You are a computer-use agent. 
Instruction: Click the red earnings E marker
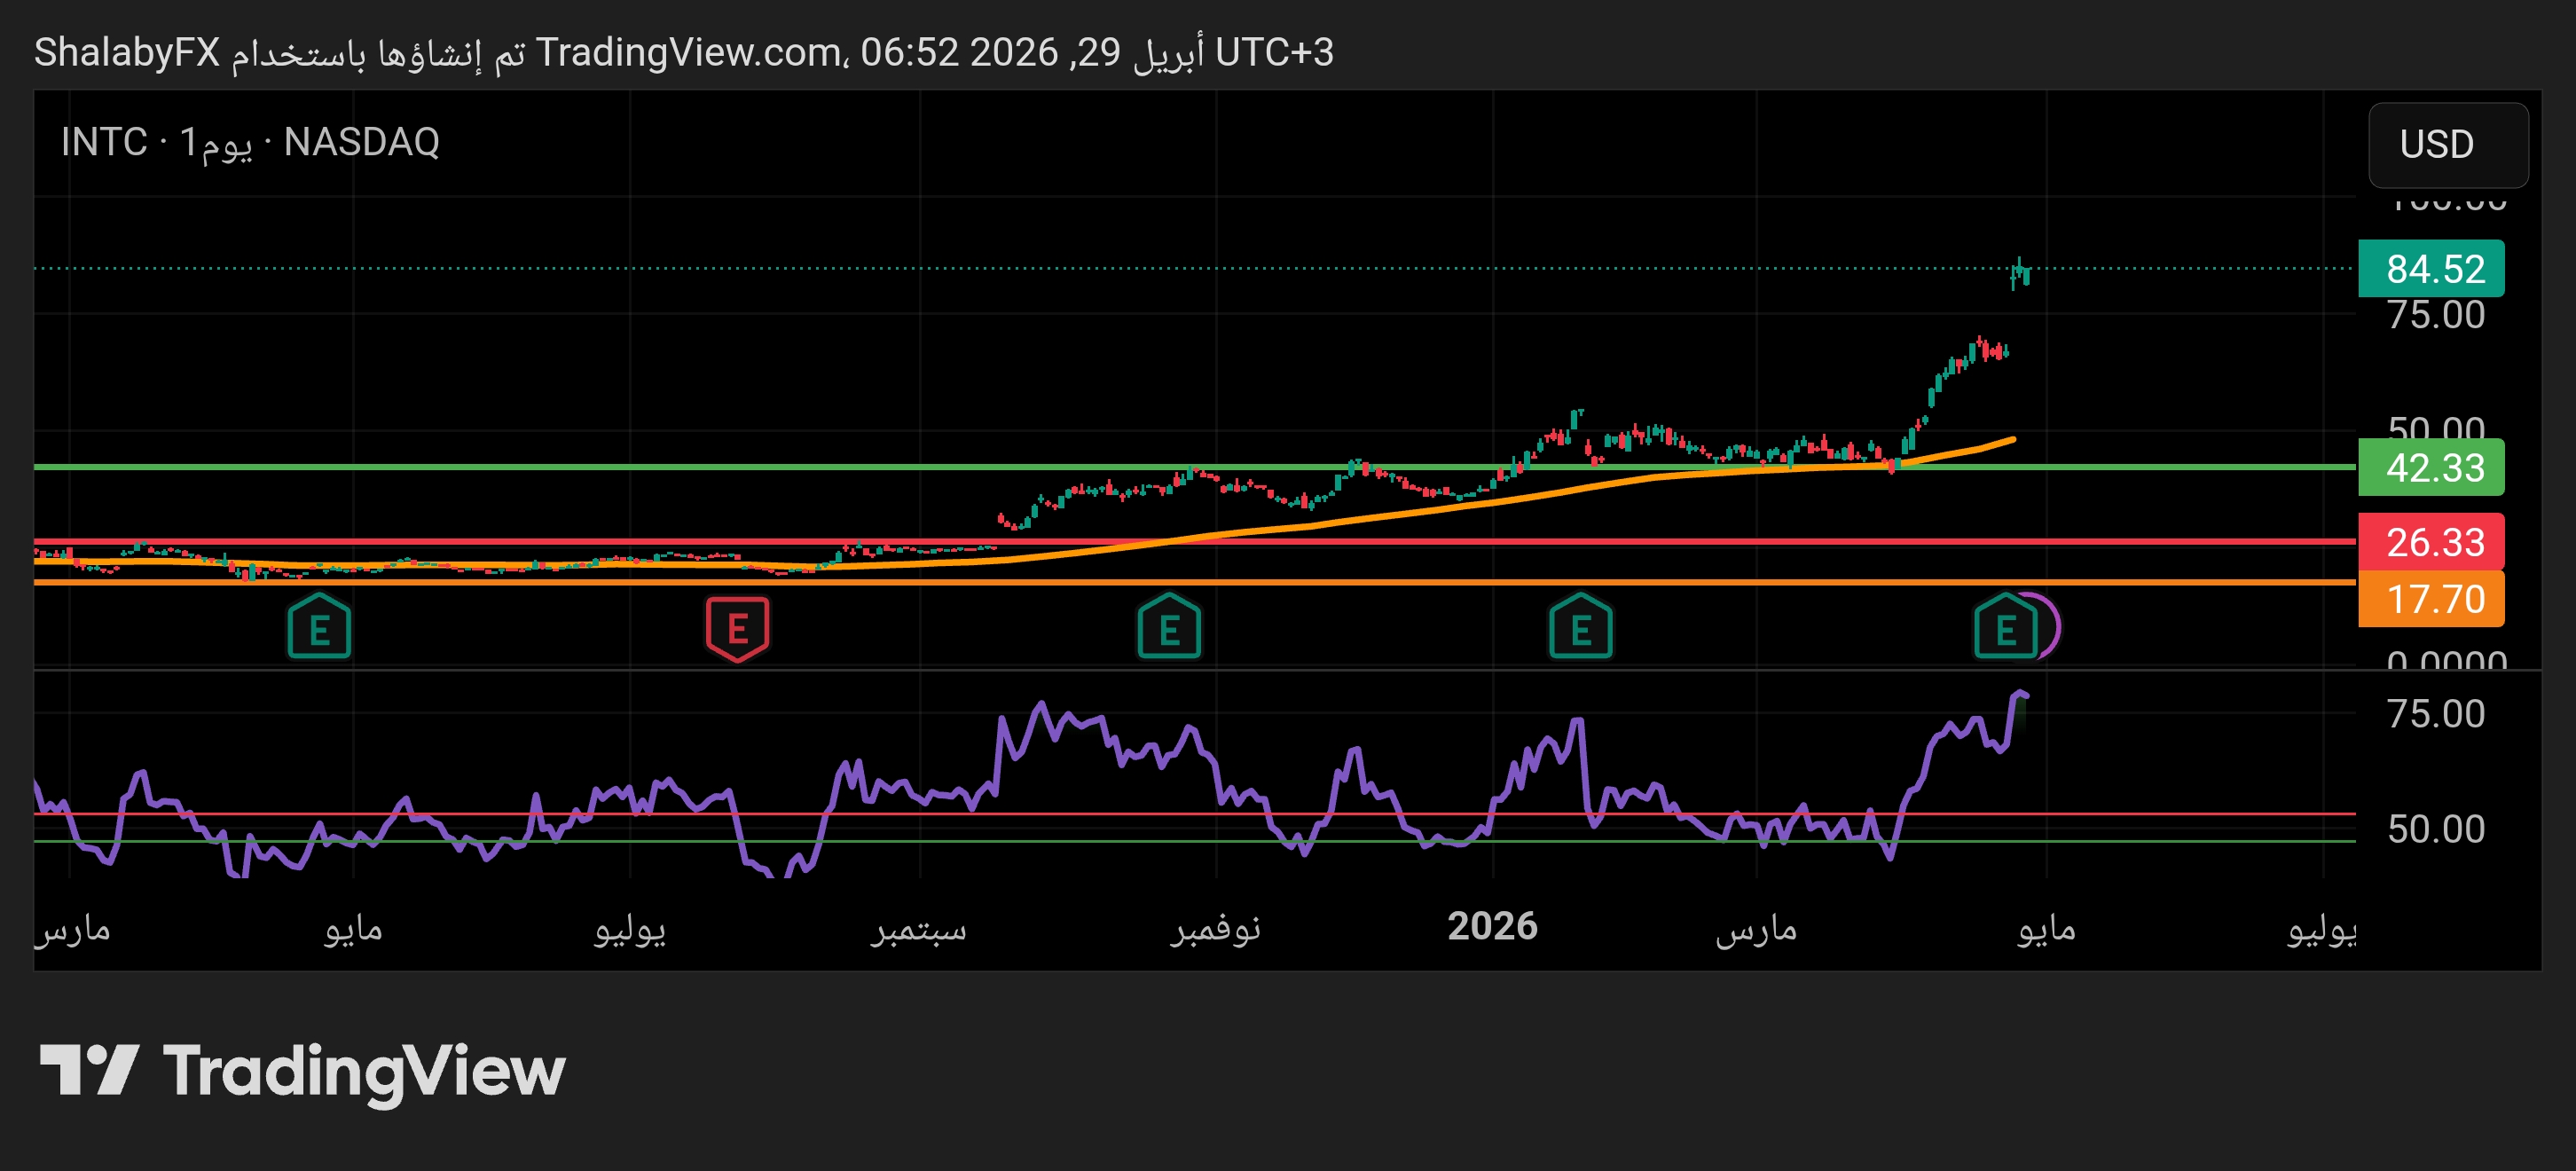coord(737,628)
